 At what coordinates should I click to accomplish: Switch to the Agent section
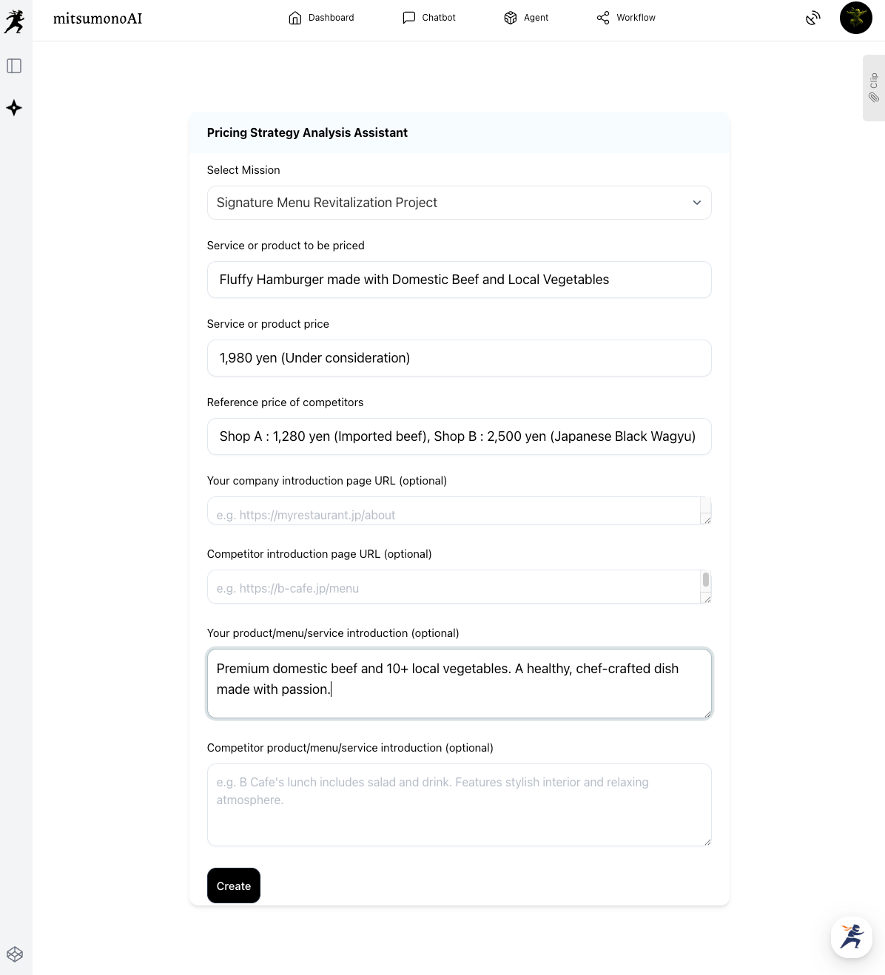tap(526, 18)
